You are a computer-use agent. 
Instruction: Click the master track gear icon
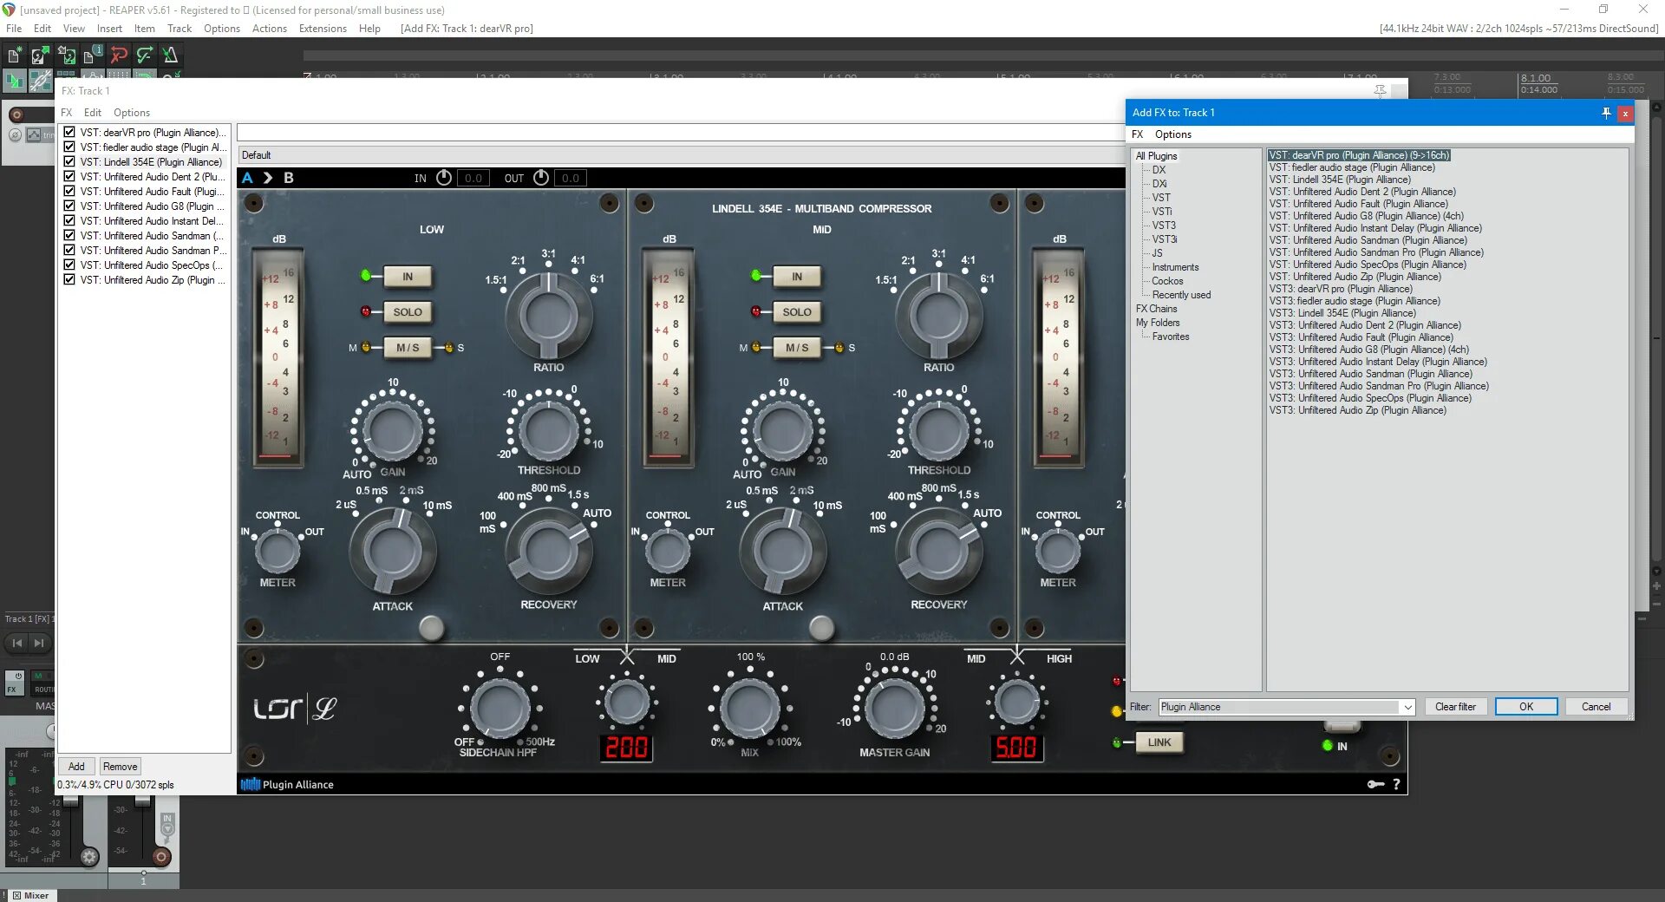pyautogui.click(x=89, y=857)
